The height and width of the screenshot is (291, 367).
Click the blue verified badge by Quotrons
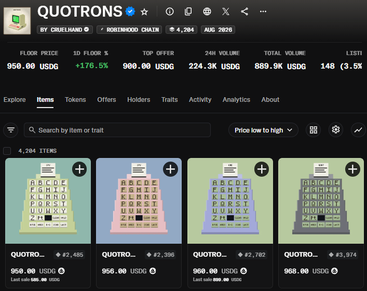(x=130, y=11)
